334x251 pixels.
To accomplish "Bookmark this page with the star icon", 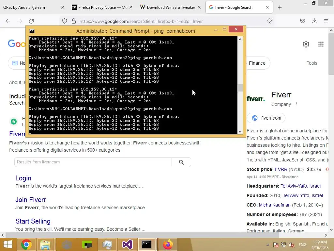I will 269,21.
